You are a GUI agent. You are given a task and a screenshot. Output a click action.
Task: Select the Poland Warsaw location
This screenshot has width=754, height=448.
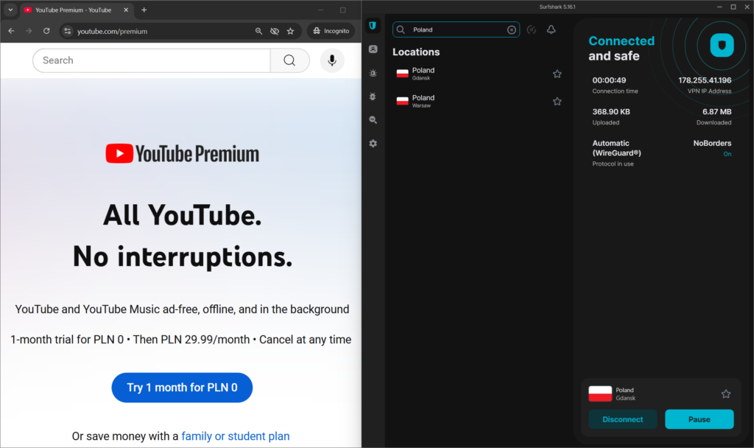tap(479, 101)
